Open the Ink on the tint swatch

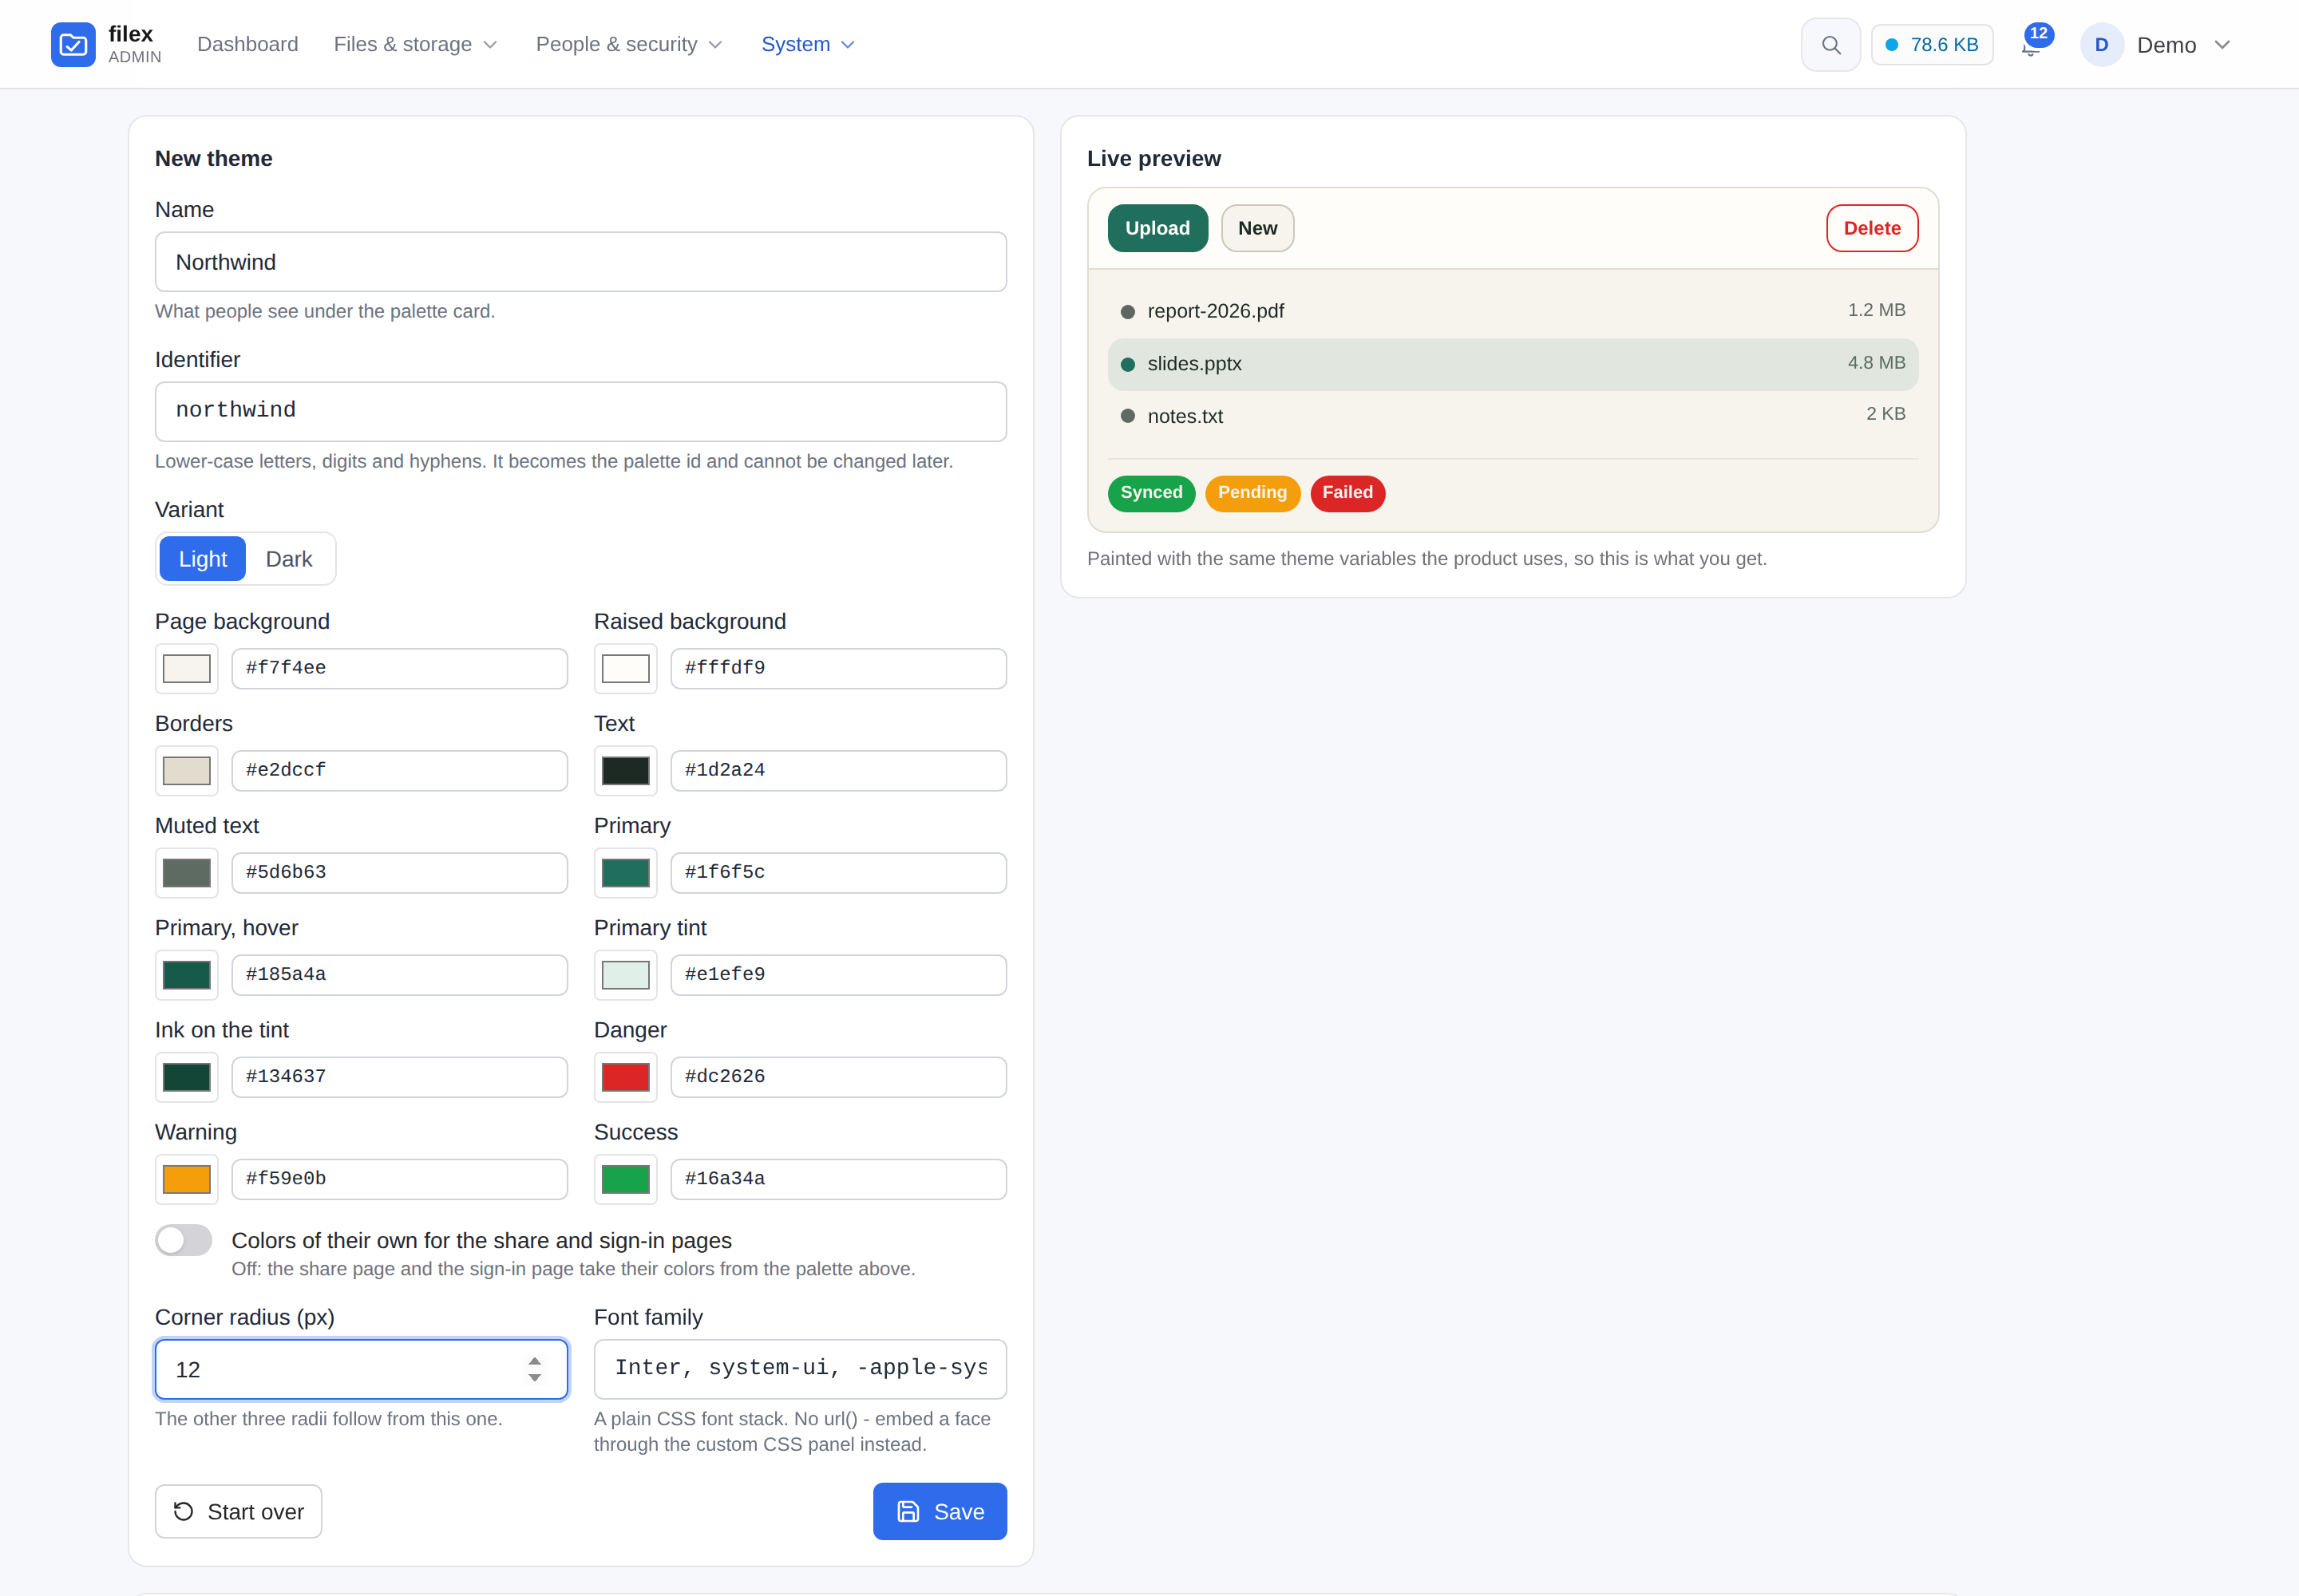[186, 1077]
